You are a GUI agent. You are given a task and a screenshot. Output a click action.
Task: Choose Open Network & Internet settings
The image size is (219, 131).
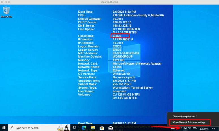(189, 123)
